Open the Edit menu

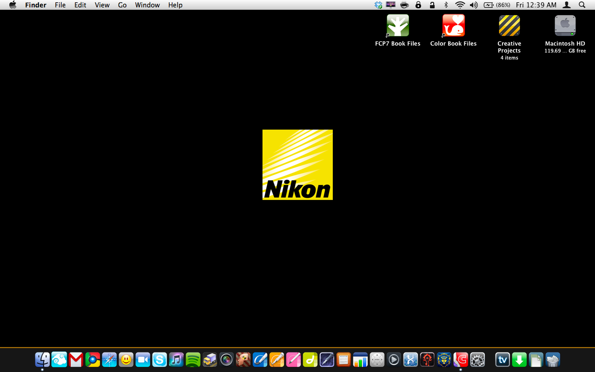coord(80,5)
